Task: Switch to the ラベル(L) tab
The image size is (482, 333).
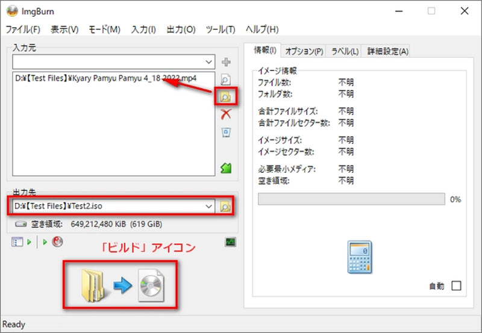Action: tap(345, 51)
